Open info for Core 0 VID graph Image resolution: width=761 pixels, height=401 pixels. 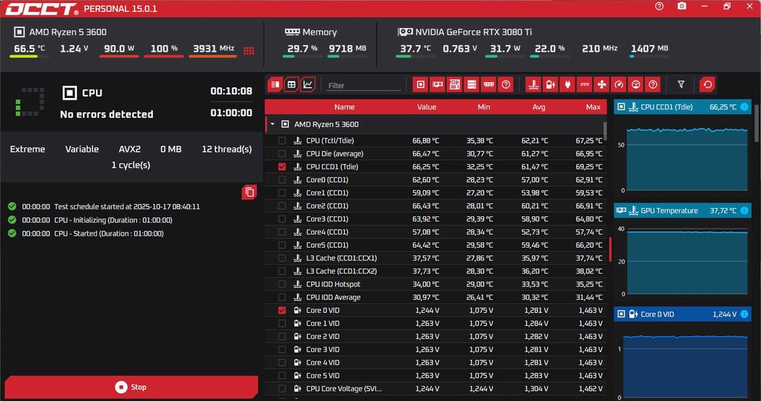744,314
